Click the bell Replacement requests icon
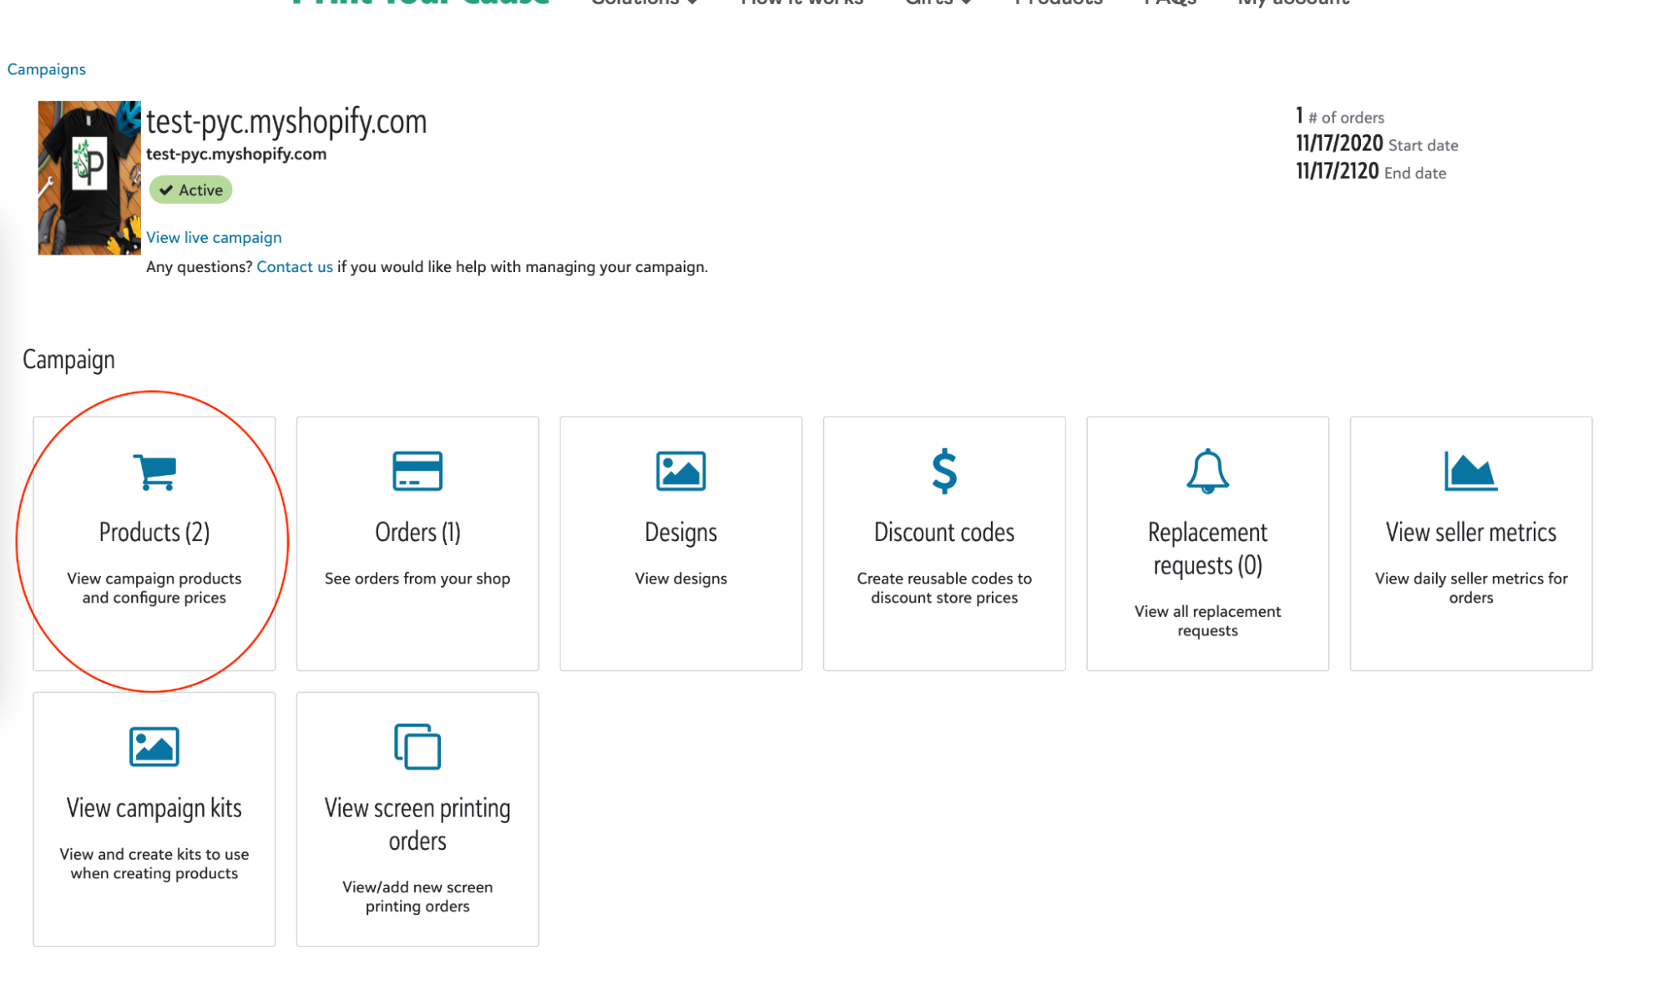The height and width of the screenshot is (985, 1669). click(x=1207, y=472)
